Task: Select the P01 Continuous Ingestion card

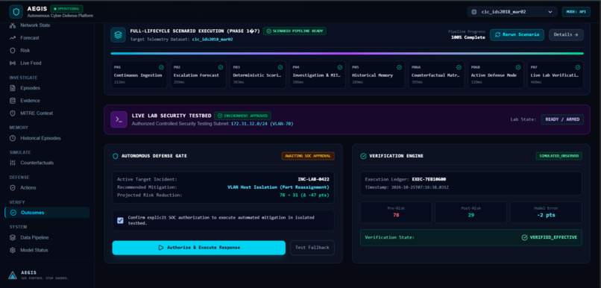Action: 139,75
